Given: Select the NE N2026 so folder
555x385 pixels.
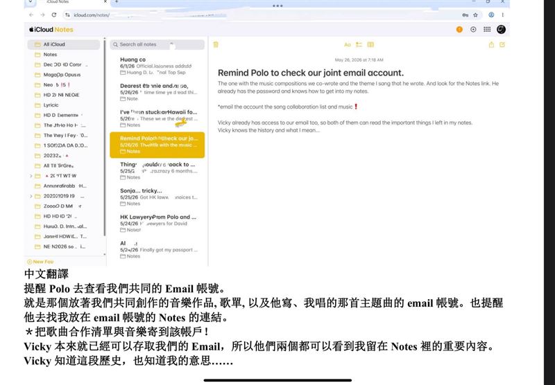Looking at the screenshot, I should click(x=64, y=247).
